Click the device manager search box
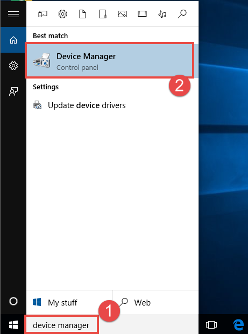The height and width of the screenshot is (334, 248). click(61, 325)
